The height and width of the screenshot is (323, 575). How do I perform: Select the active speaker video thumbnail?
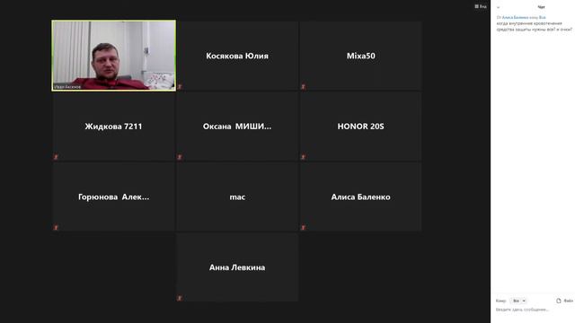pyautogui.click(x=114, y=56)
